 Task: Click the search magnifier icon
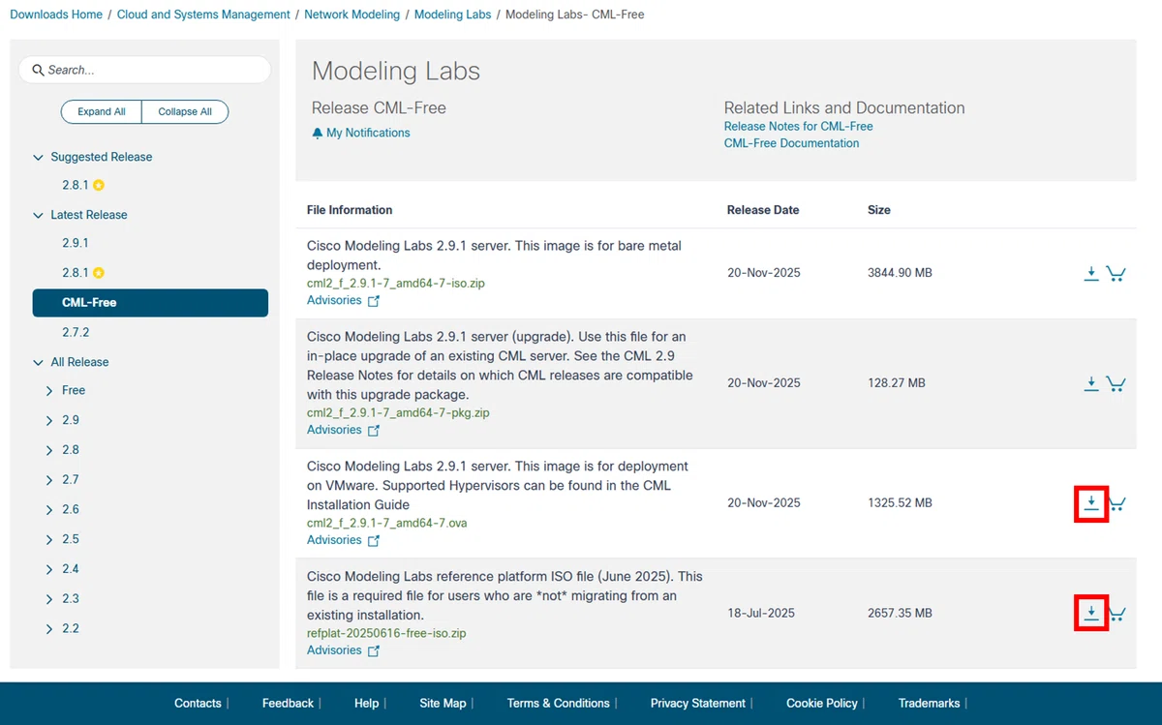pos(38,70)
